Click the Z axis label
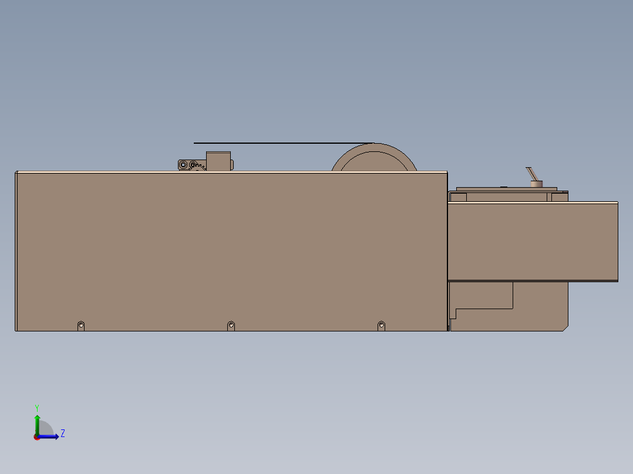633x474 pixels. [x=63, y=434]
